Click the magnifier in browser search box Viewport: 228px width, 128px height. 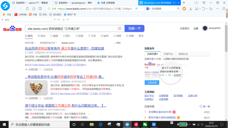click(178, 9)
